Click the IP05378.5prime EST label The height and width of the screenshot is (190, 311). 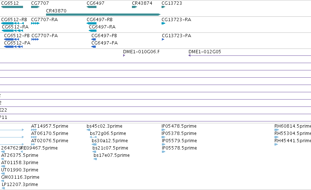click(x=179, y=133)
